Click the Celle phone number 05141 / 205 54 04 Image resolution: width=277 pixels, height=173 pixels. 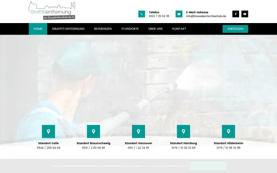tap(48, 148)
